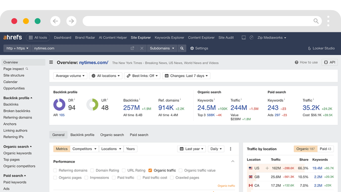Enable the Paid traffic cost checkbox

(x=139, y=178)
